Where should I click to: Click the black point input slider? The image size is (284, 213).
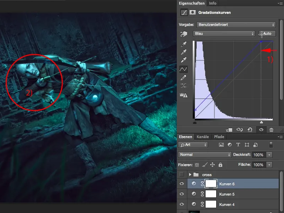195,122
